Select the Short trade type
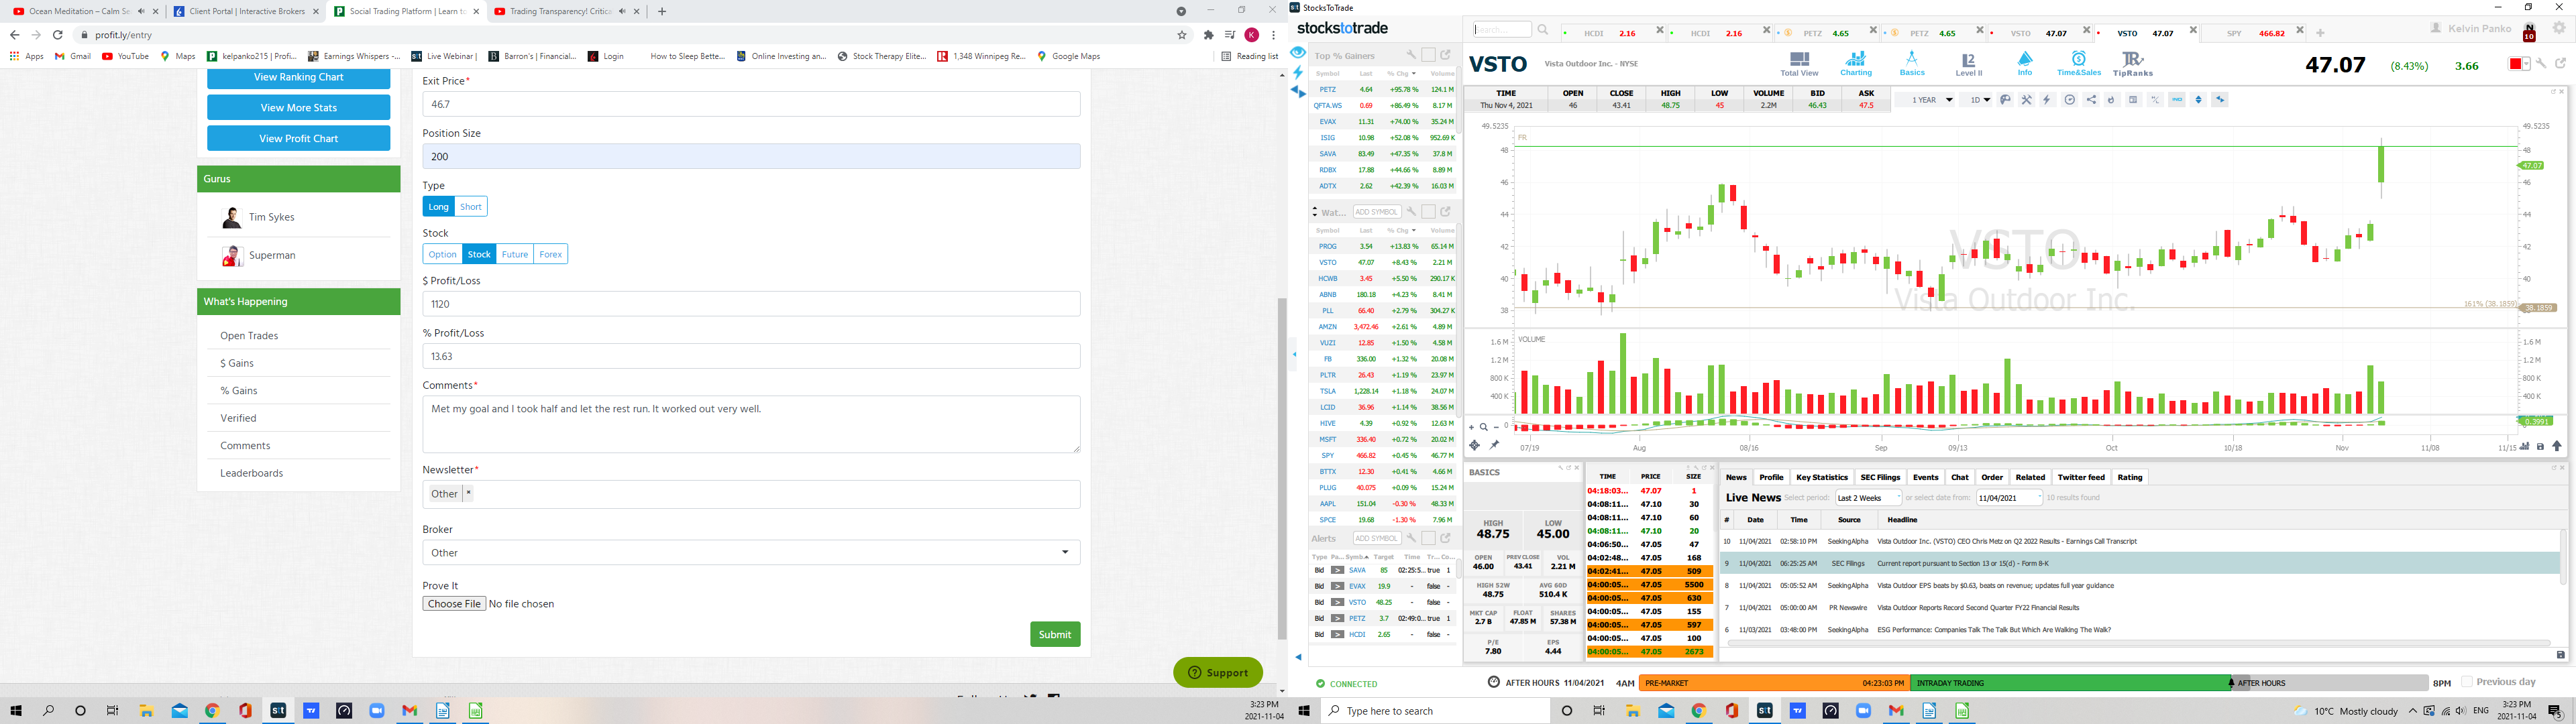This screenshot has height=724, width=2576. coord(471,206)
